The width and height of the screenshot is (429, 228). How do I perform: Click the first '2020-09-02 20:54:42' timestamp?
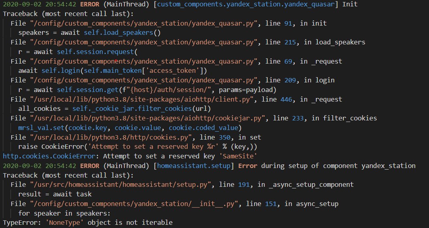[x=39, y=4]
